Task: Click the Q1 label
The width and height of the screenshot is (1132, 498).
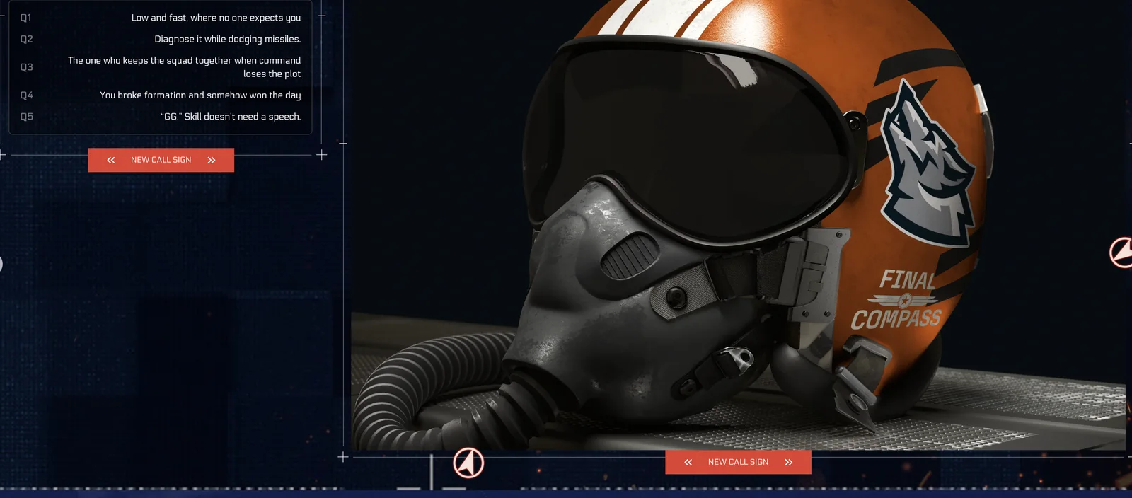Action: [26, 18]
